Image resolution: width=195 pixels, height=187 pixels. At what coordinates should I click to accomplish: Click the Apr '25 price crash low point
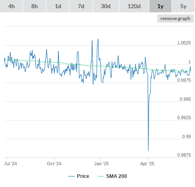(x=148, y=150)
